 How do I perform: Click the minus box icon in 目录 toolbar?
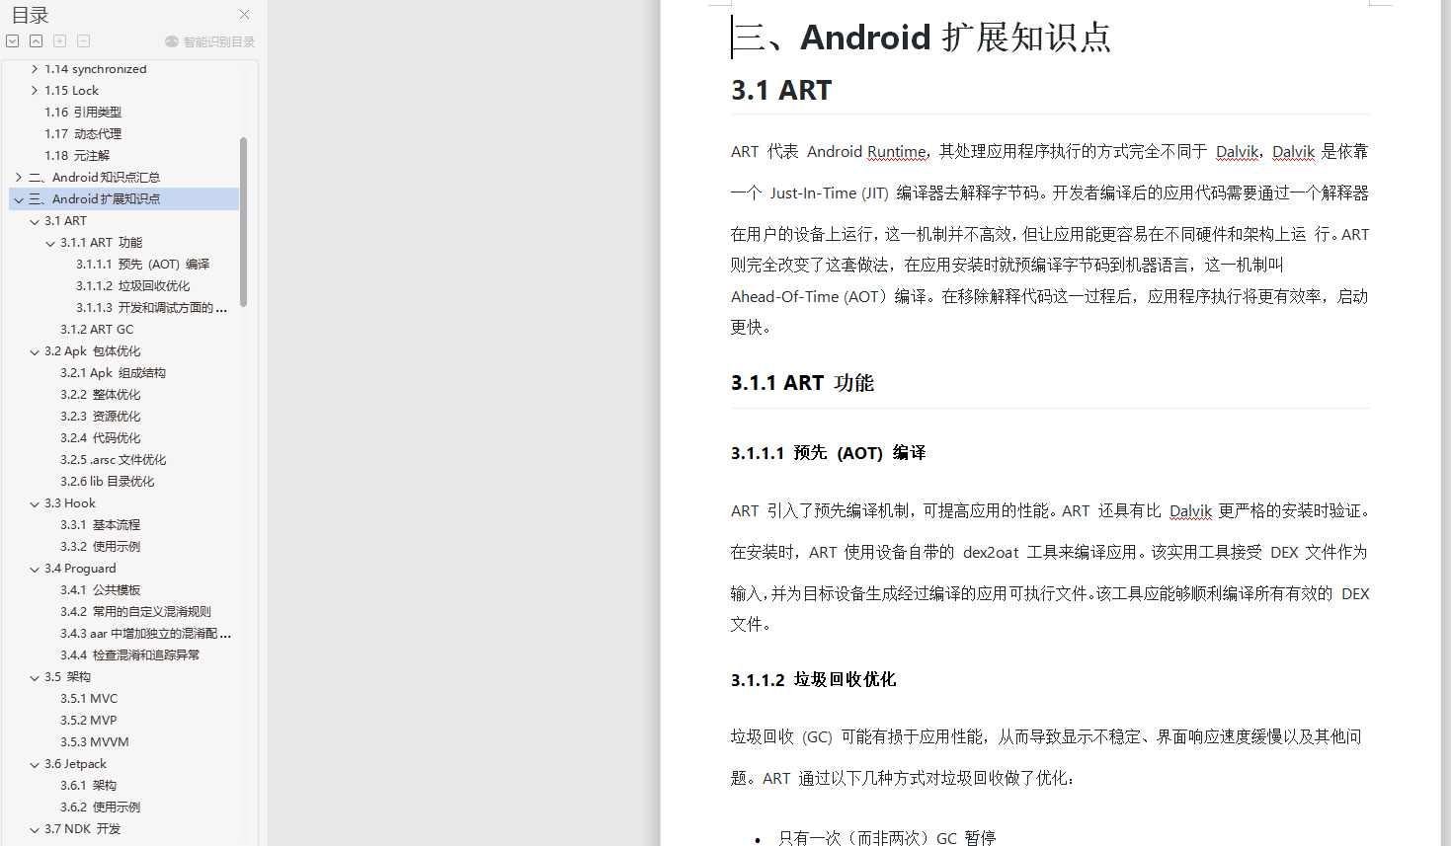[84, 41]
